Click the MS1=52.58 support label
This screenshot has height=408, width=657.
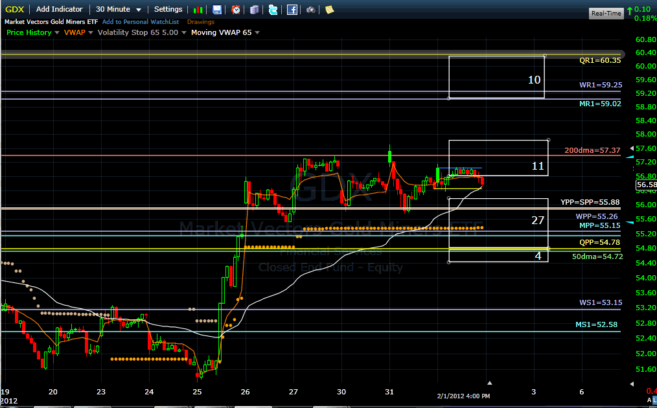(x=596, y=324)
